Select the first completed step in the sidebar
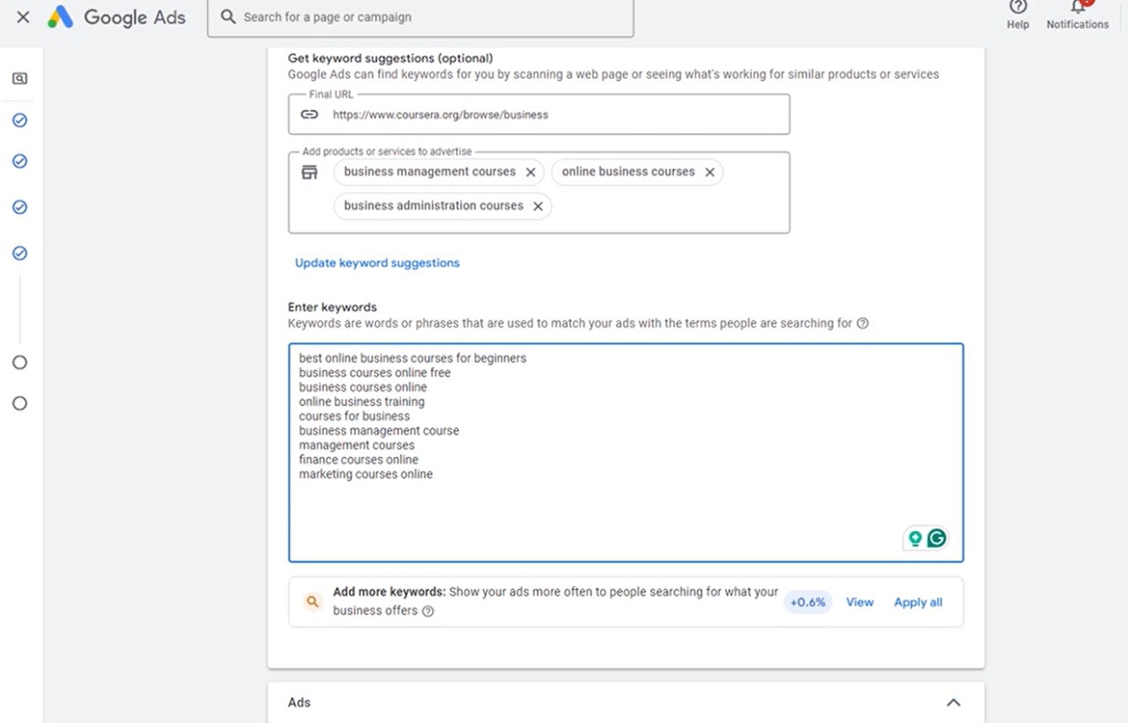This screenshot has height=723, width=1128. (19, 120)
